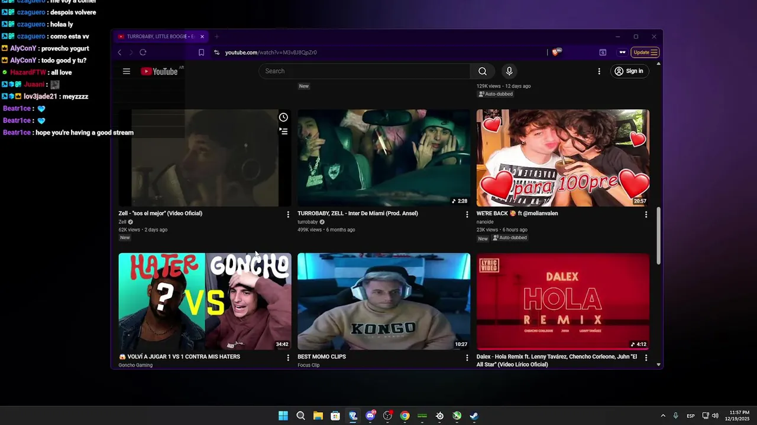Add Zell video to Watch later

(x=283, y=117)
